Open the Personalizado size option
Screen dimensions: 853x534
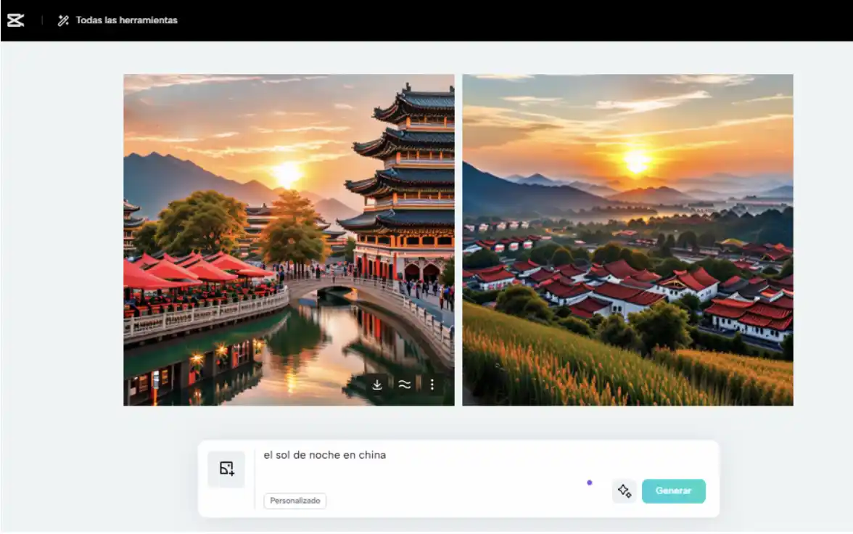point(294,501)
